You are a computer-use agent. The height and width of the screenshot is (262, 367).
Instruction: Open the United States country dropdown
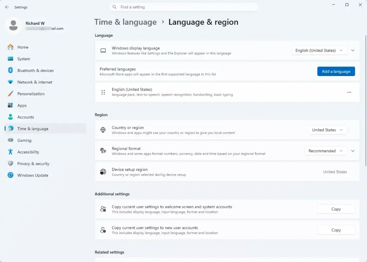pyautogui.click(x=327, y=130)
